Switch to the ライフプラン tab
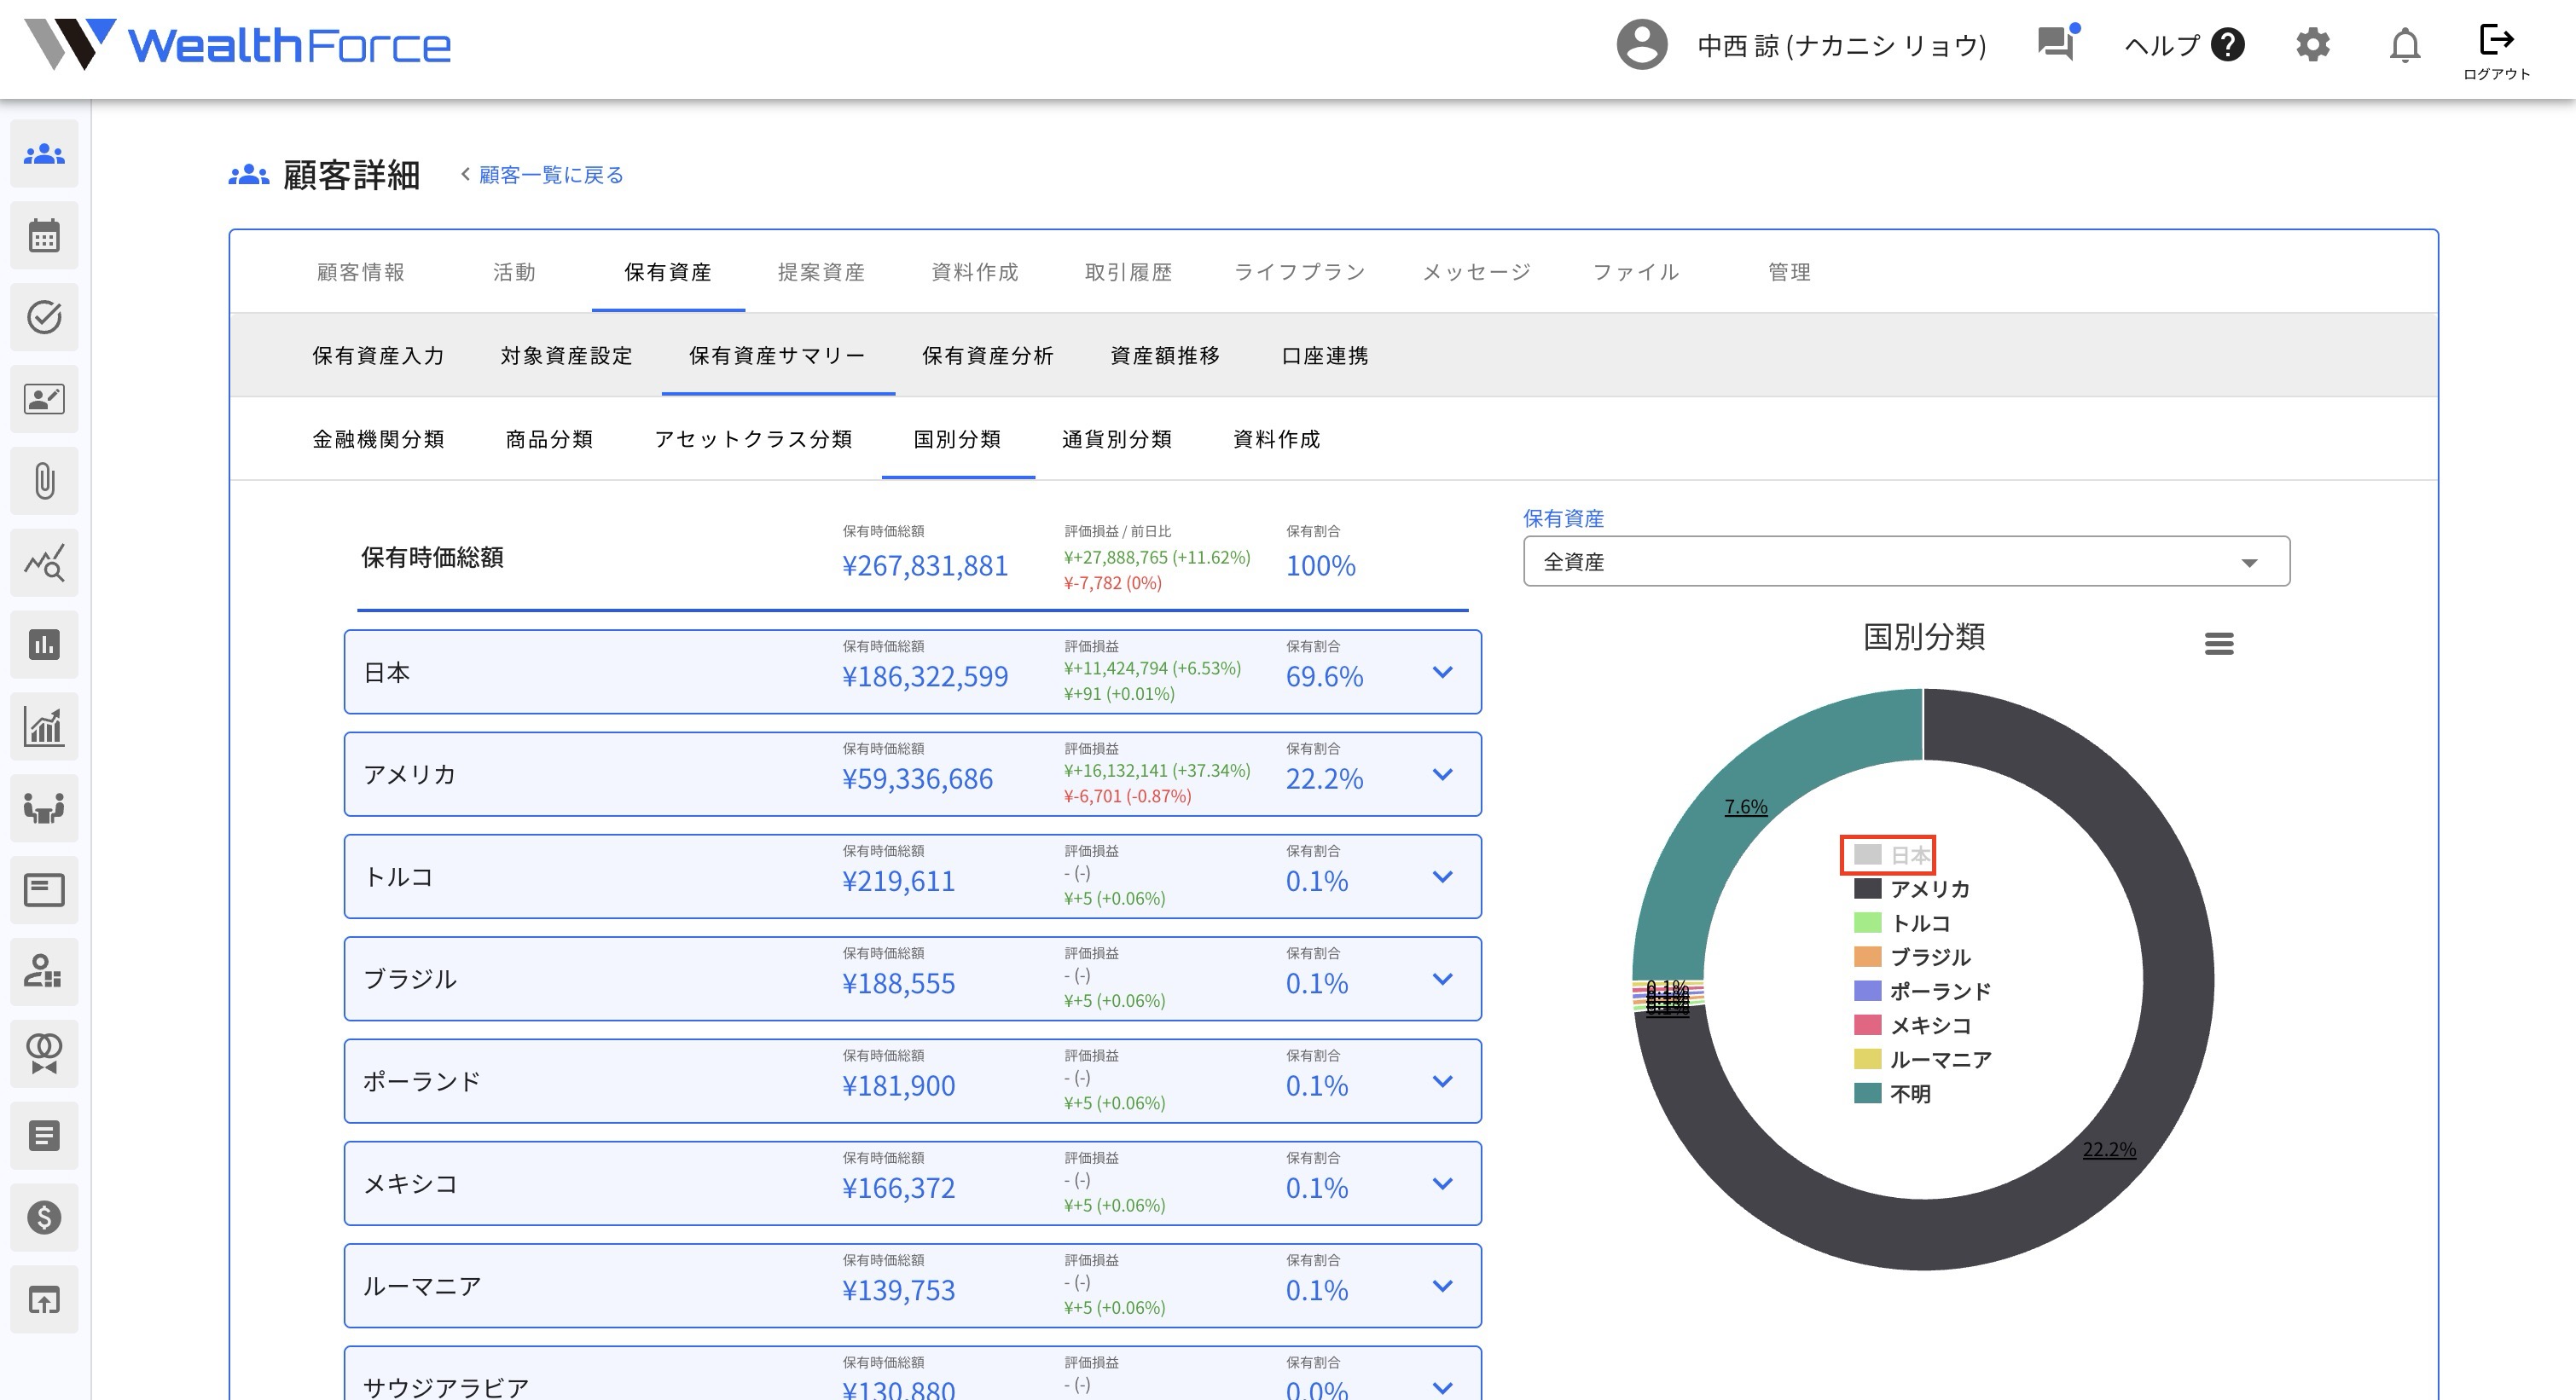The image size is (2576, 1400). point(1299,272)
